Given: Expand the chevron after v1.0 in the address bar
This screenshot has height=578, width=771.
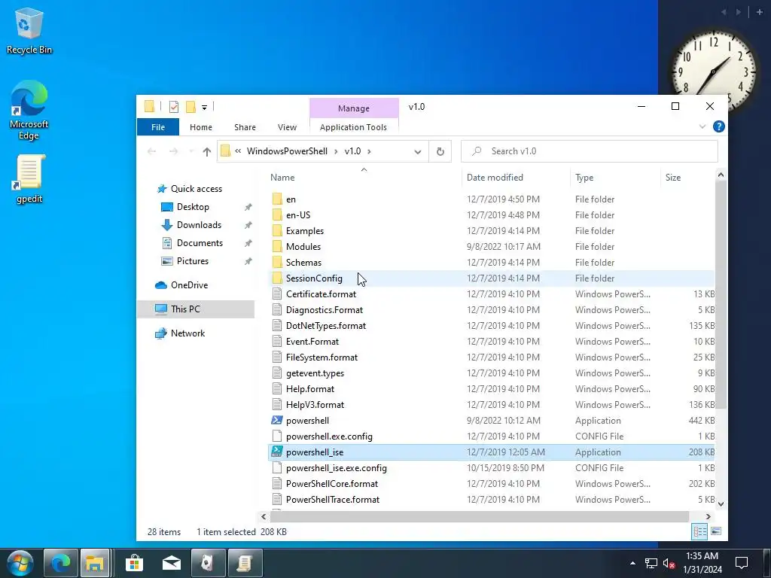Looking at the screenshot, I should pyautogui.click(x=369, y=151).
